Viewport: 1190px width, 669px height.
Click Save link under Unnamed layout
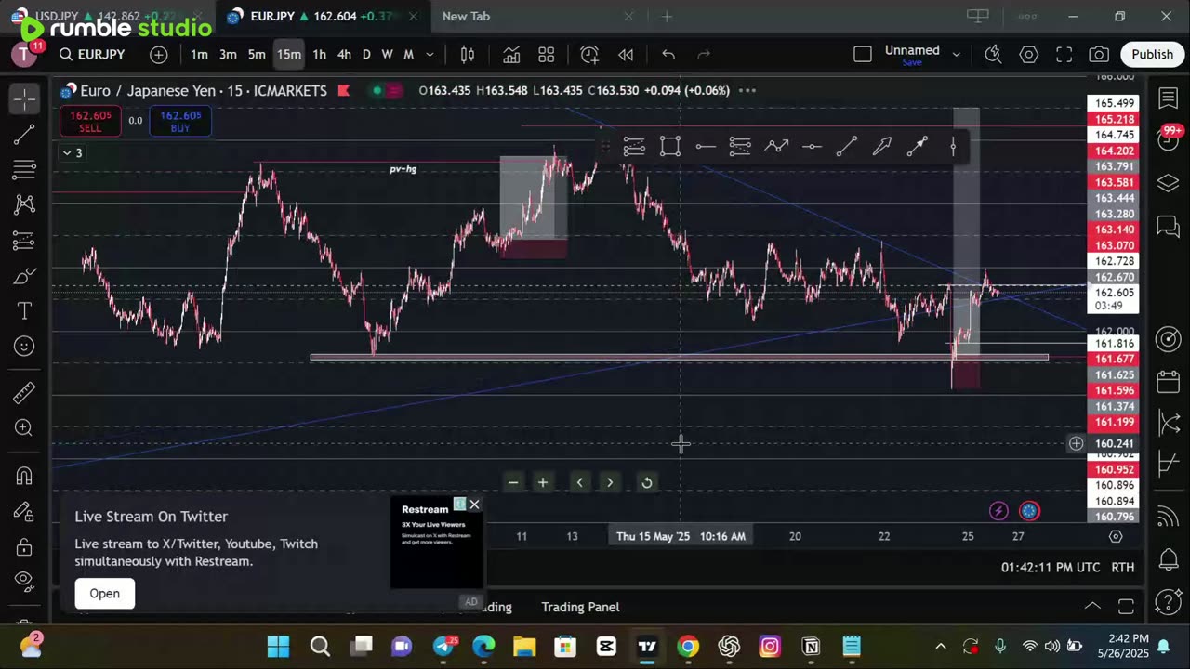[912, 62]
